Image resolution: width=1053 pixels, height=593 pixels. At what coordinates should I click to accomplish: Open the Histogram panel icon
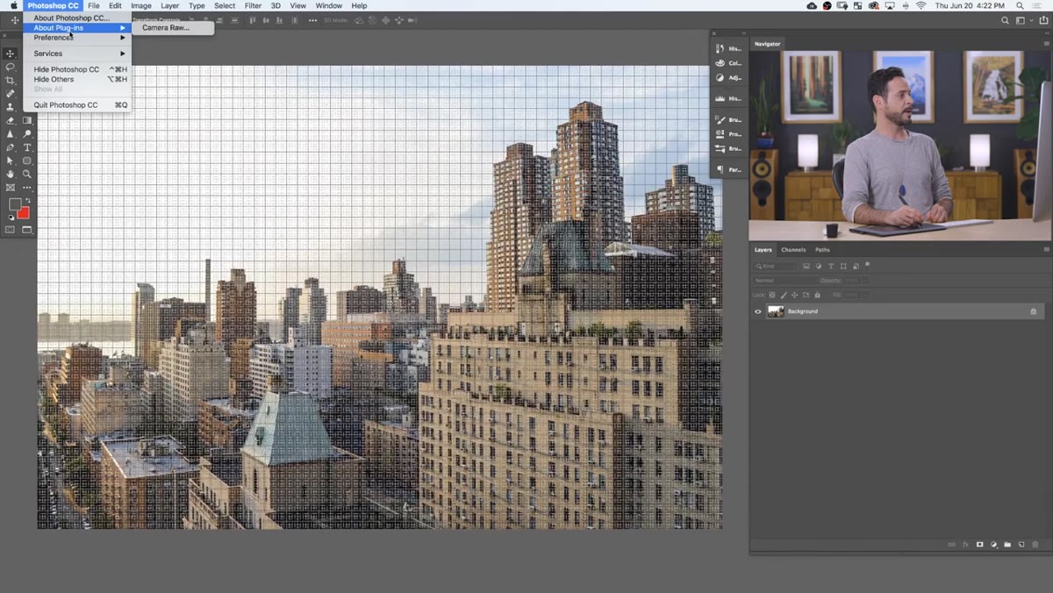click(720, 98)
